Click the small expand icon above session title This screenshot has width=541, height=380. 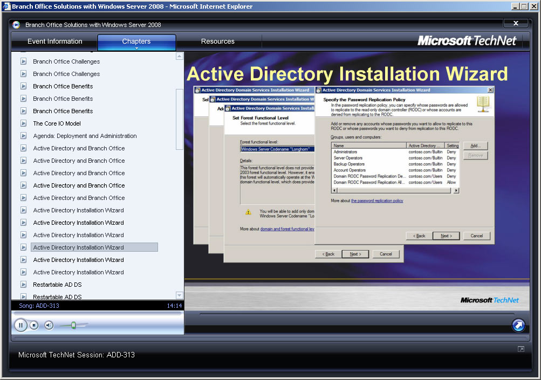coord(521,349)
